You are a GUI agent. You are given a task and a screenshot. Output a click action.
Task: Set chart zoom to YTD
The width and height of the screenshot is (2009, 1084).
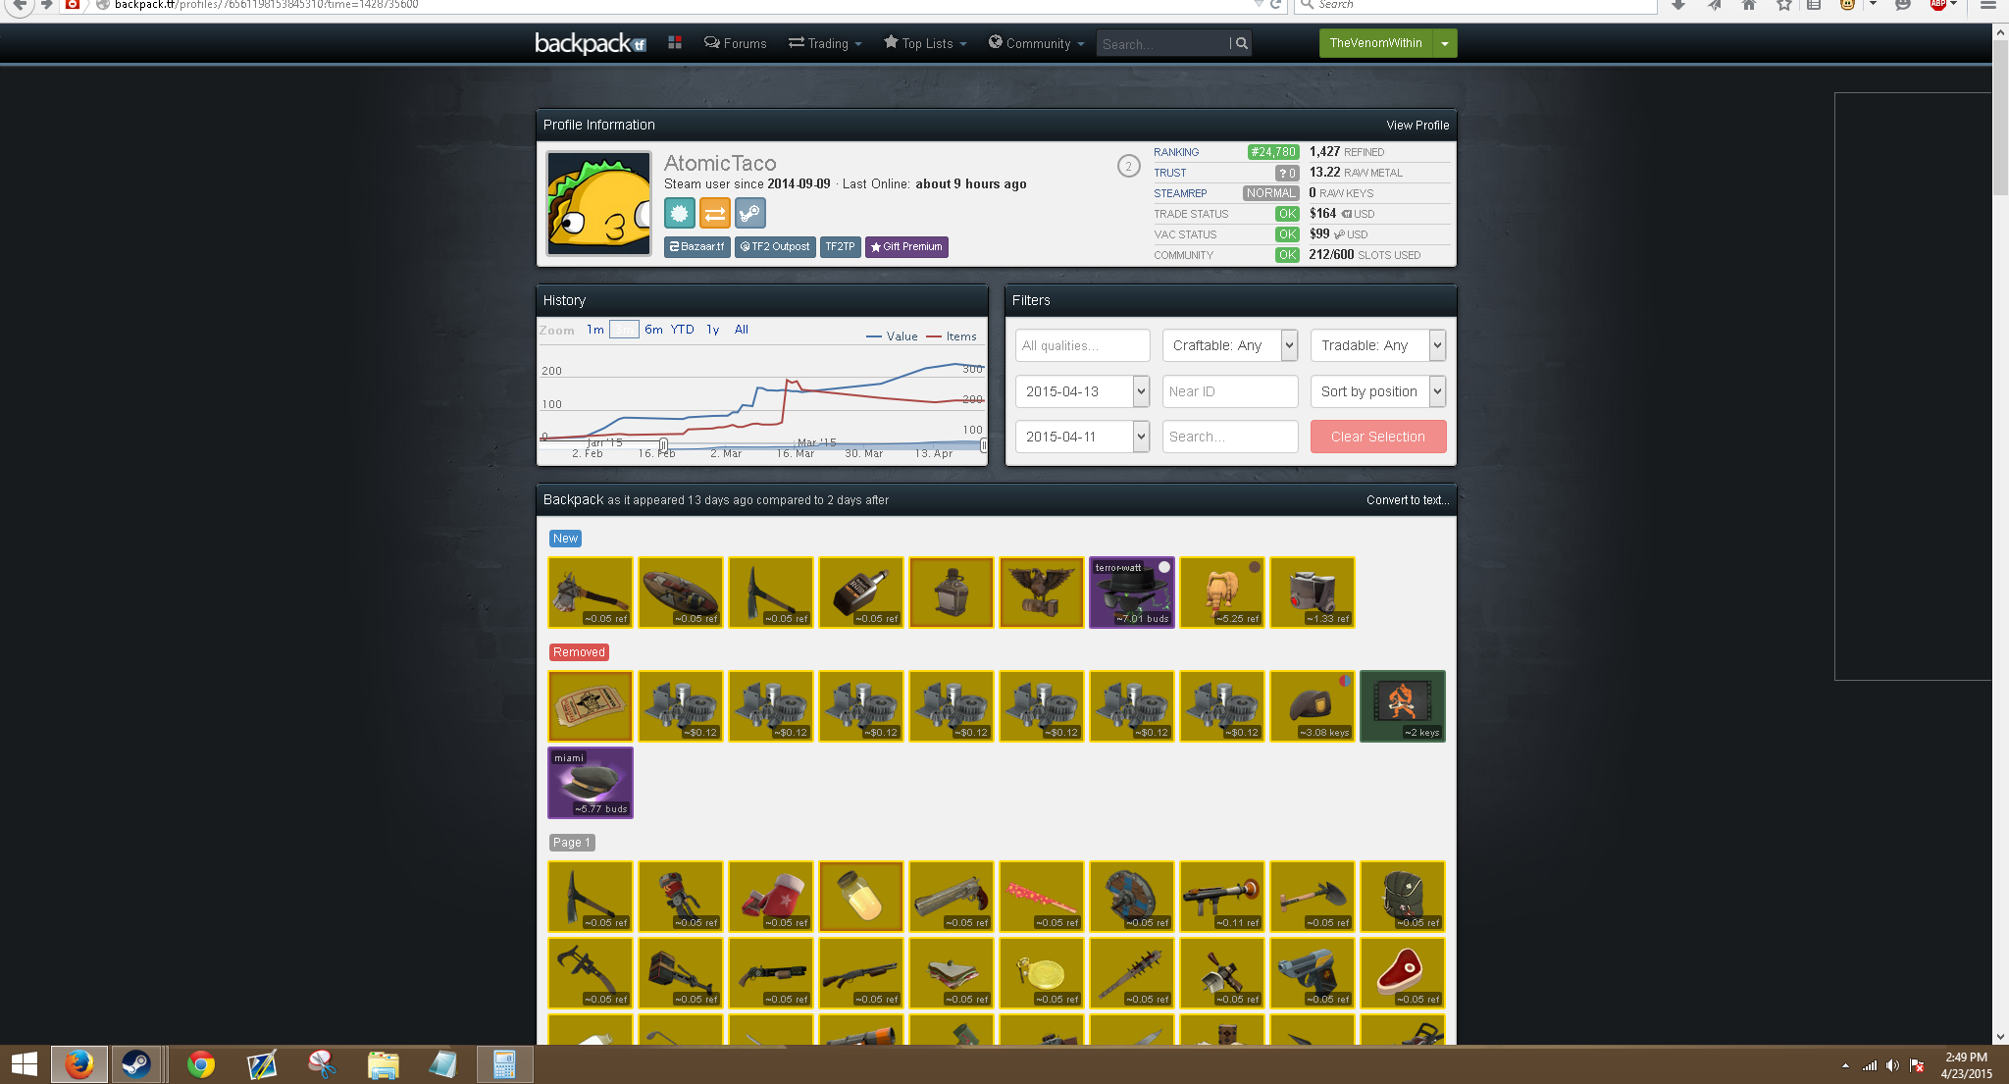pos(682,330)
